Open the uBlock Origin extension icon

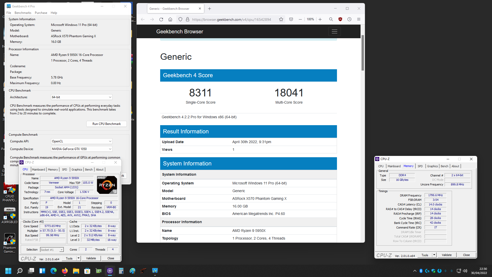pyautogui.click(x=340, y=19)
